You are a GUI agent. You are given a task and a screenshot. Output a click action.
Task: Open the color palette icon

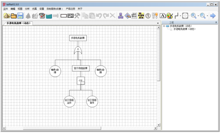click(170, 16)
